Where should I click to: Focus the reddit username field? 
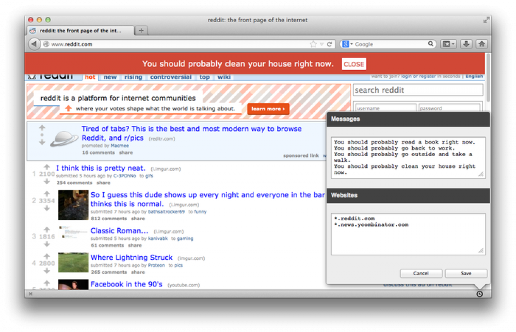tap(385, 108)
